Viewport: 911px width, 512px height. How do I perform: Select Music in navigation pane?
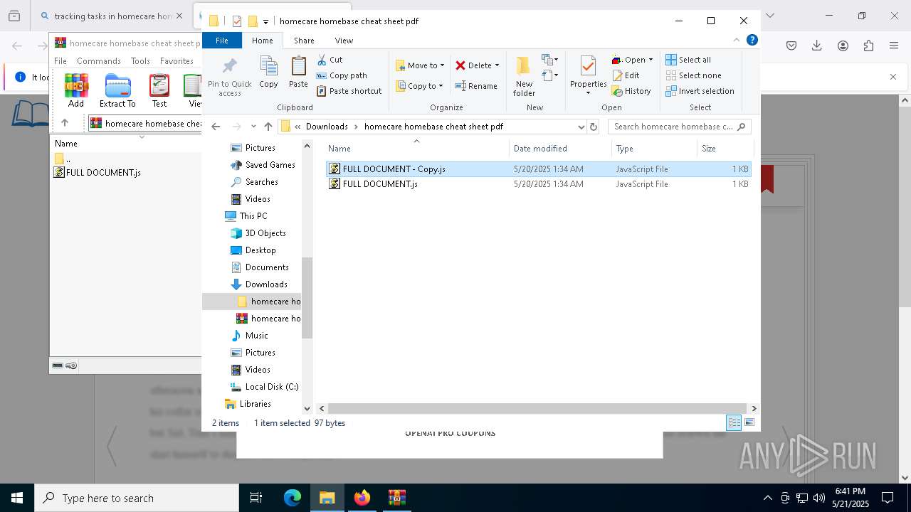[x=250, y=336]
